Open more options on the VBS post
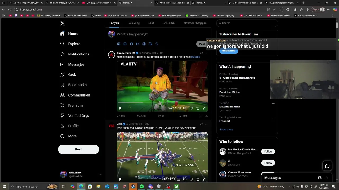Image resolution: width=339 pixels, height=190 pixels. [206, 124]
